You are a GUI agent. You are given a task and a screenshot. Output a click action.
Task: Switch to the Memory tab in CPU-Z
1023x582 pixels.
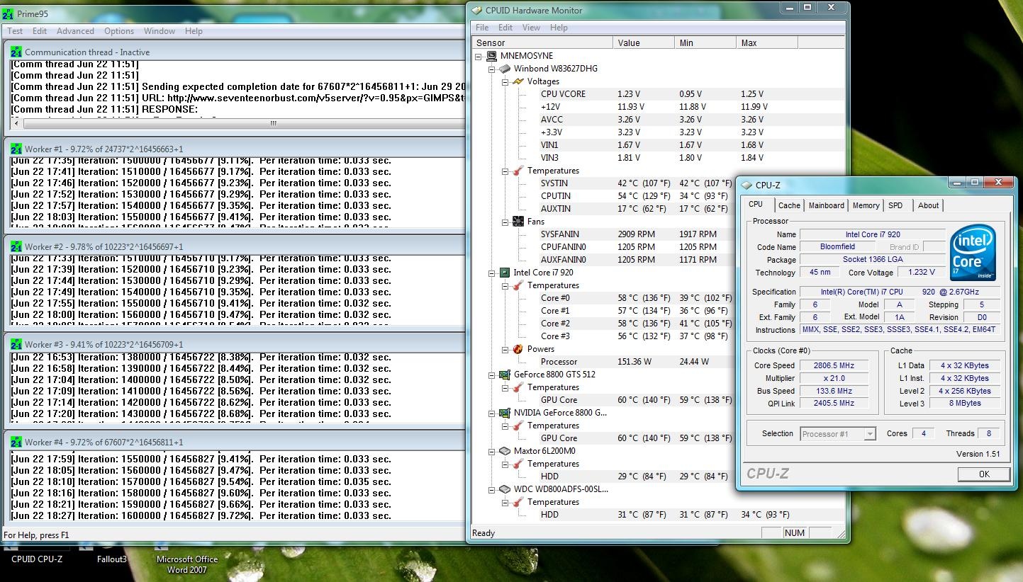[x=866, y=205]
